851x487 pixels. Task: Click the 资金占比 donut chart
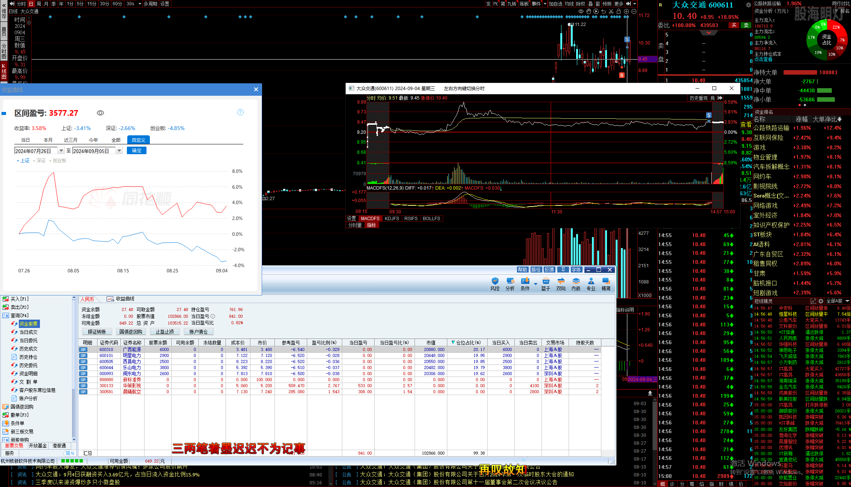coord(827,40)
